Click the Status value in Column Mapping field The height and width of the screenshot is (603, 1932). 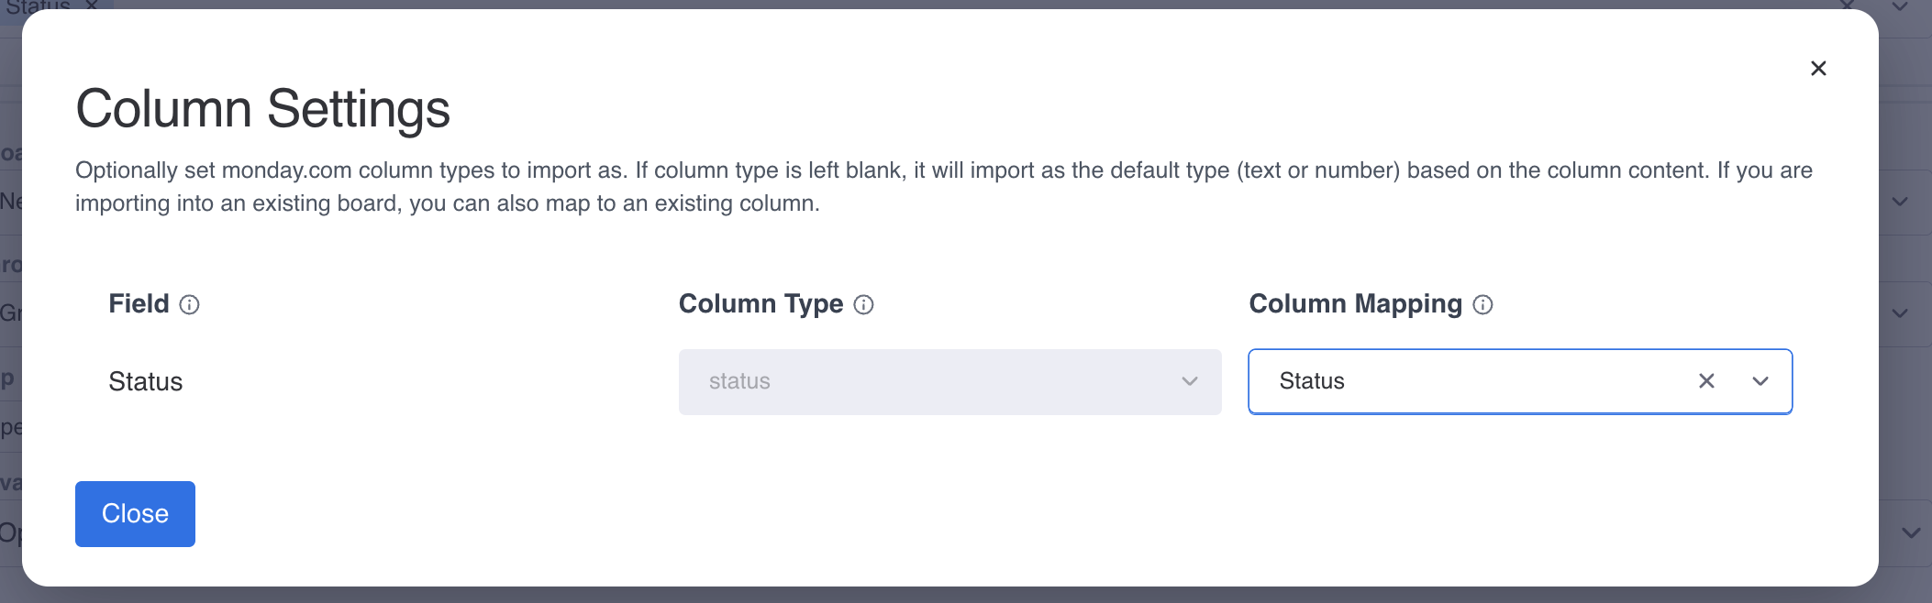point(1312,381)
